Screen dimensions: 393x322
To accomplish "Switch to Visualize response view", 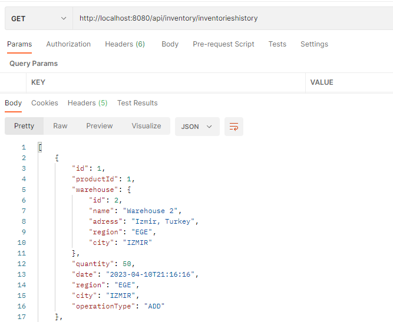I will (146, 126).
